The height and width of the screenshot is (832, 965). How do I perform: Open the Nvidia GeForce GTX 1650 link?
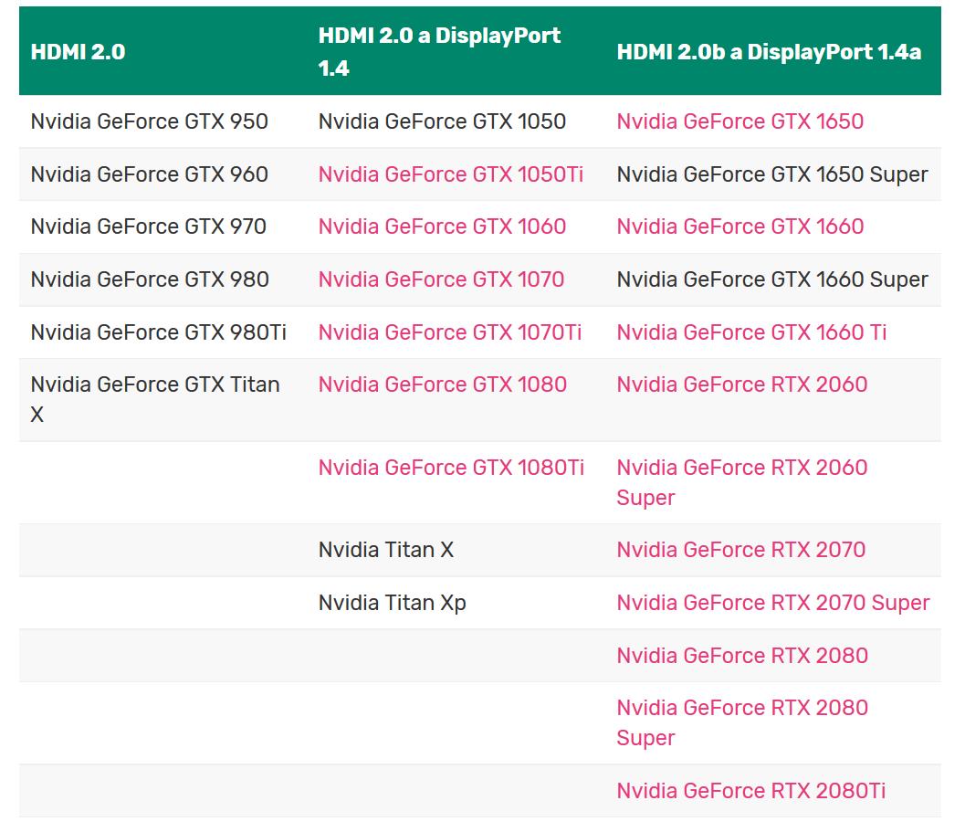(739, 121)
